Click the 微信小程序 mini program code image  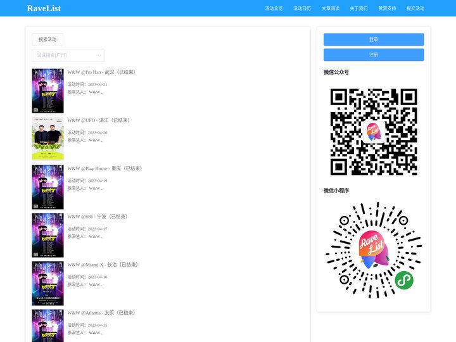(x=374, y=250)
